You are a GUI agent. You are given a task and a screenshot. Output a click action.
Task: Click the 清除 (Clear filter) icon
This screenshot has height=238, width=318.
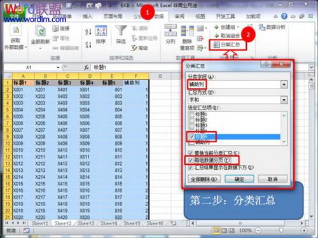tap(134, 28)
